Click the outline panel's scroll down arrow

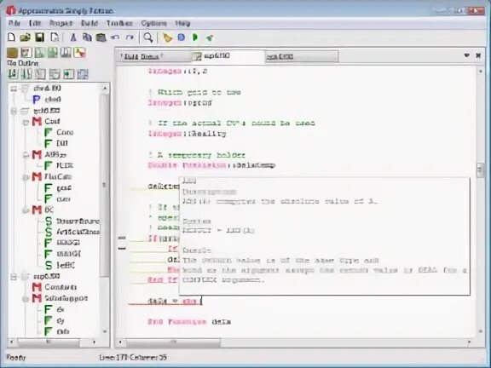tap(105, 331)
